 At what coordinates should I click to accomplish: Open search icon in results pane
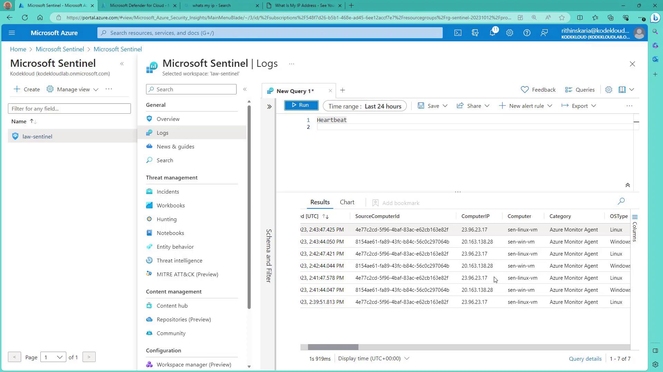click(x=621, y=201)
